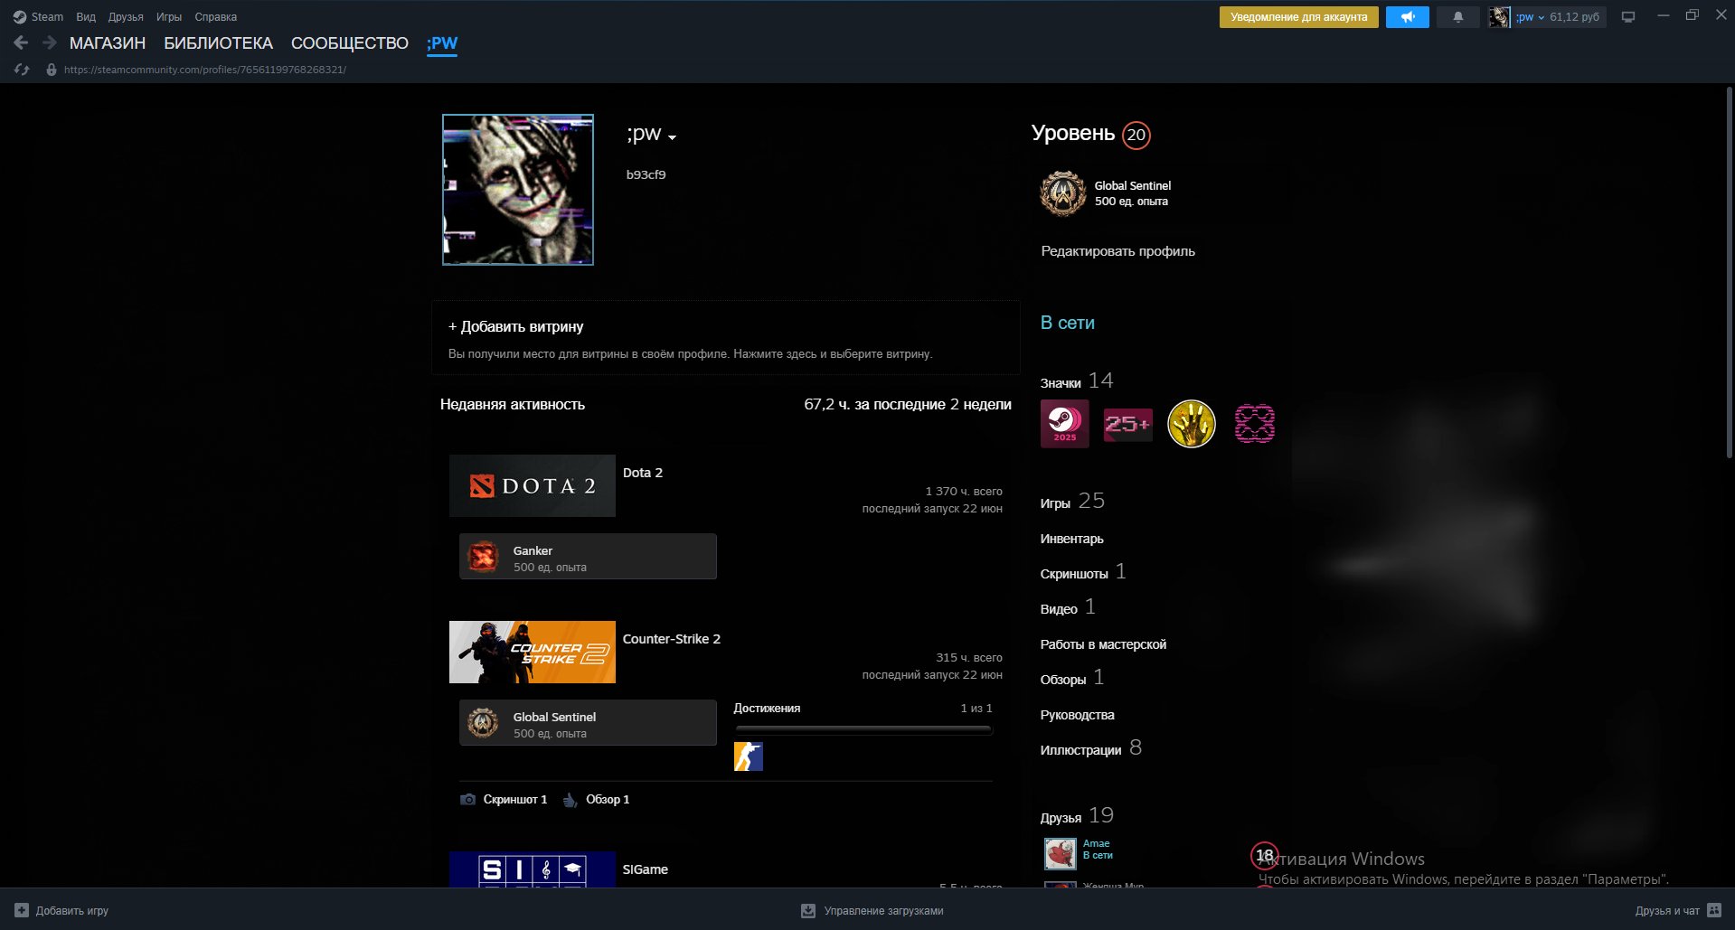
Task: Open the Инвентарь link
Action: pyautogui.click(x=1072, y=539)
